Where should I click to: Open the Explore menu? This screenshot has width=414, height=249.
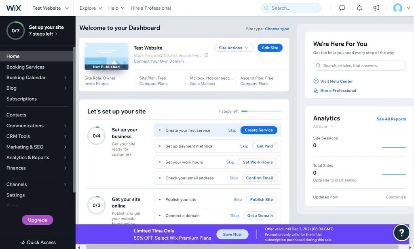(x=91, y=8)
